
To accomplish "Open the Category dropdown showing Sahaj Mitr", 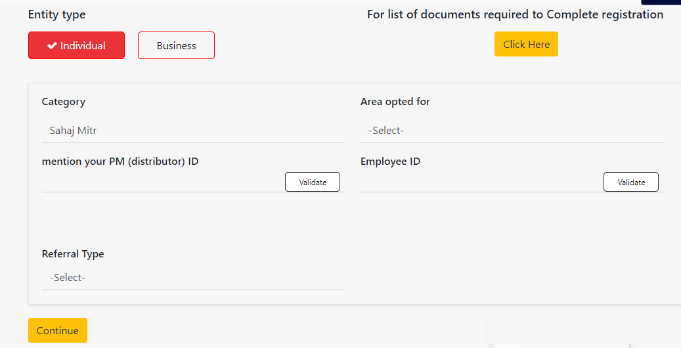I will point(192,131).
